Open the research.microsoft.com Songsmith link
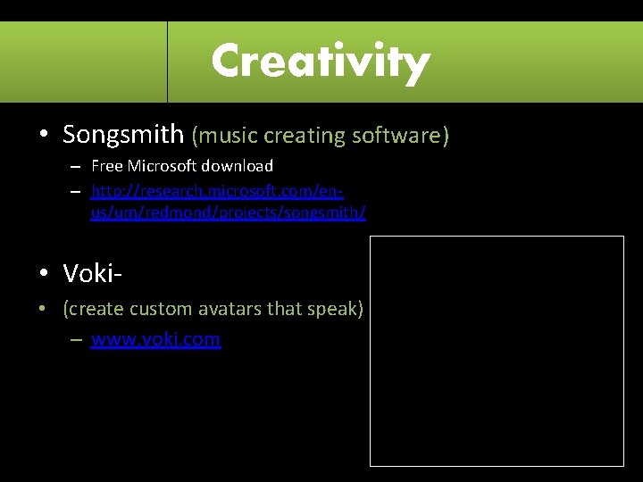 (x=228, y=202)
